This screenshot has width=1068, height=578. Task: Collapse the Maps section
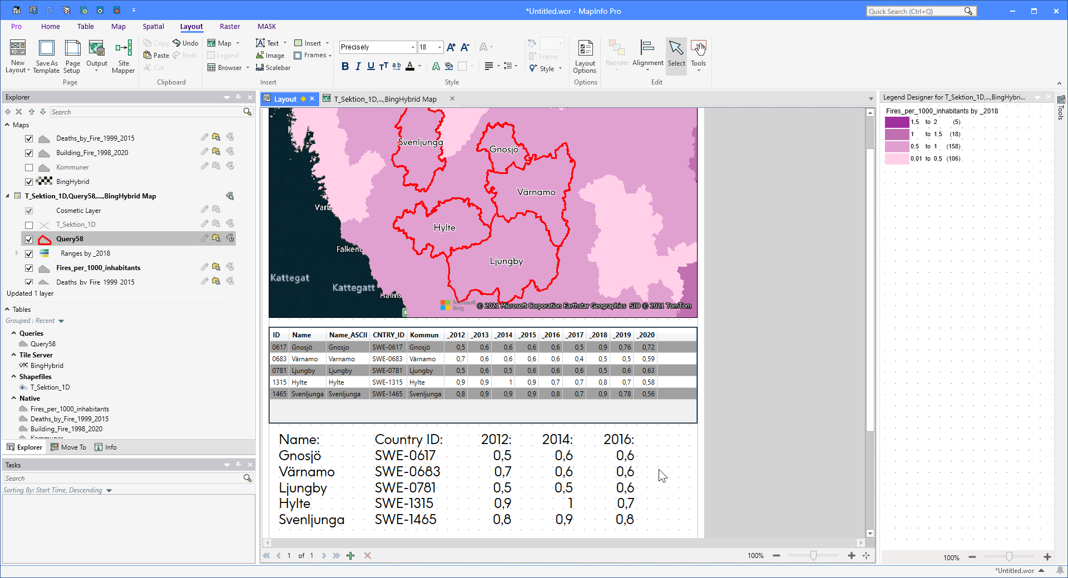coord(7,125)
